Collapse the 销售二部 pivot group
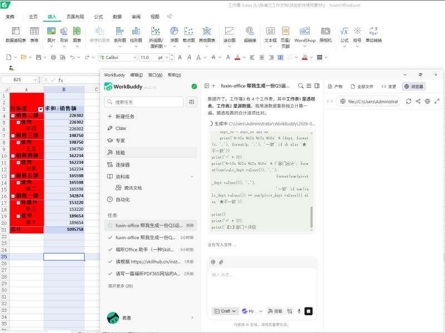Viewport: 445px width, 333px height. 13,115
